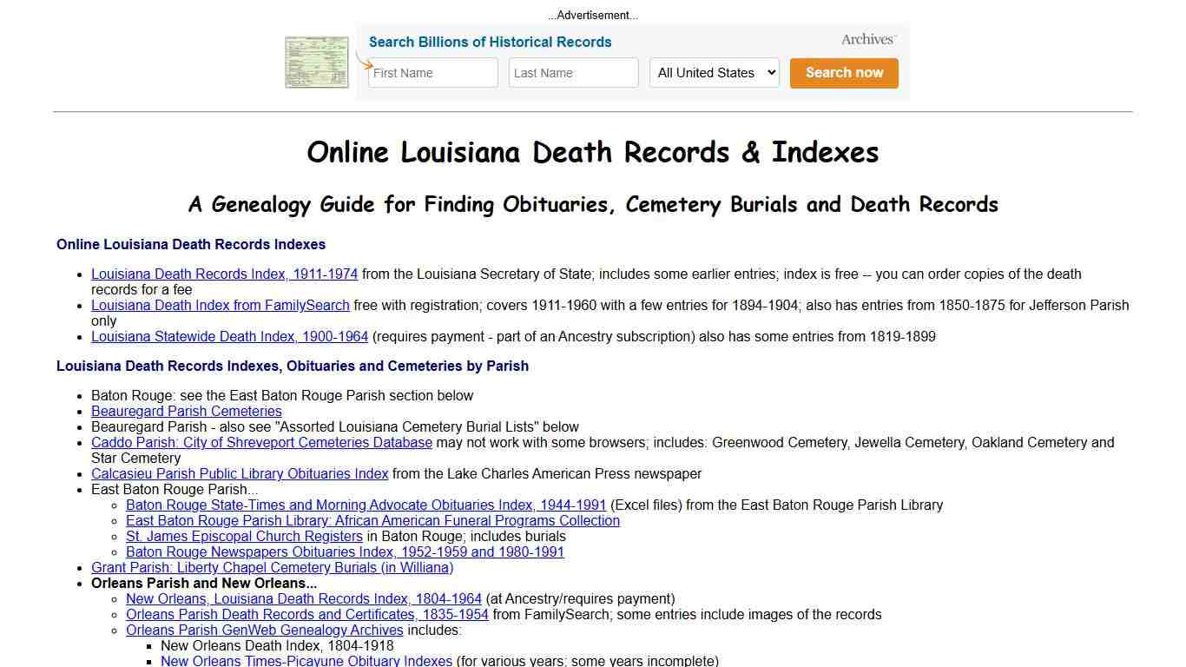Open the "All United States" location dropdown
This screenshot has height=667, width=1186.
(713, 73)
